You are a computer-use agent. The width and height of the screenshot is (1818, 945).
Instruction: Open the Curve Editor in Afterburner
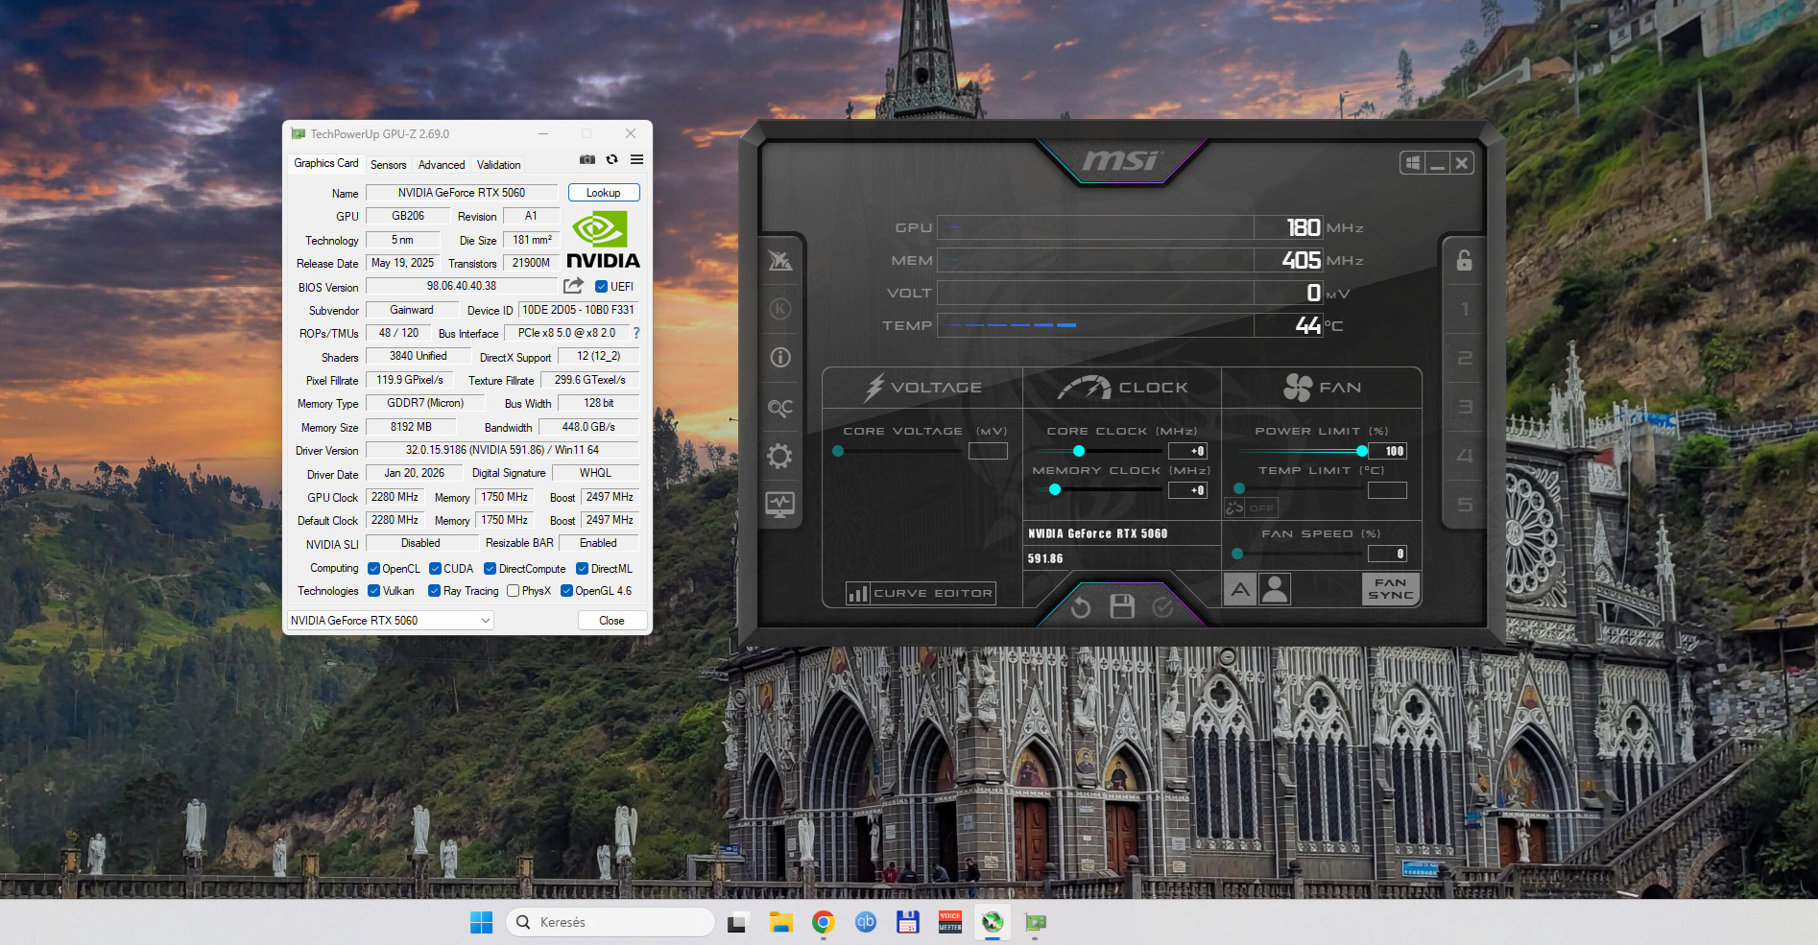pyautogui.click(x=920, y=593)
